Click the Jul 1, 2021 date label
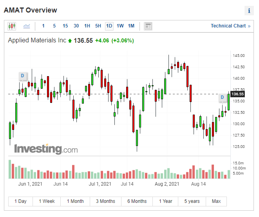 100,184
